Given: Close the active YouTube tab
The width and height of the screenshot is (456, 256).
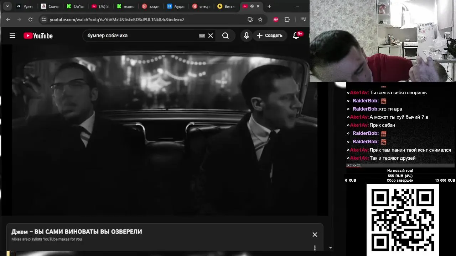Looking at the screenshot, I should [x=258, y=6].
